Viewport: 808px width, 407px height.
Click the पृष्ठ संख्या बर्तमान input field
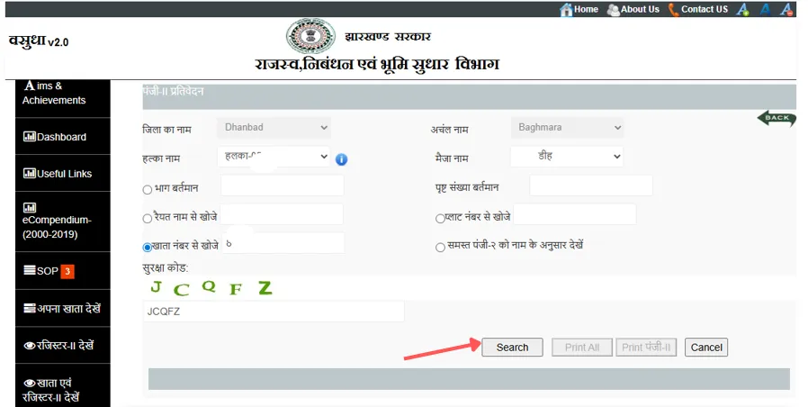pyautogui.click(x=591, y=185)
